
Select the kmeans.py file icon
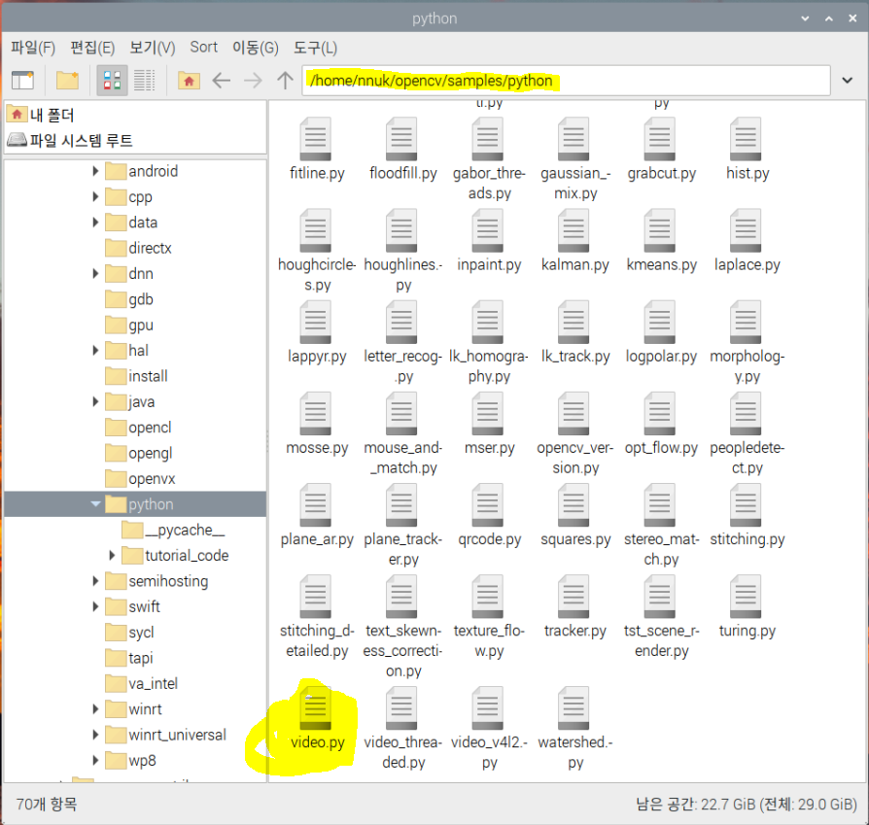(x=659, y=230)
